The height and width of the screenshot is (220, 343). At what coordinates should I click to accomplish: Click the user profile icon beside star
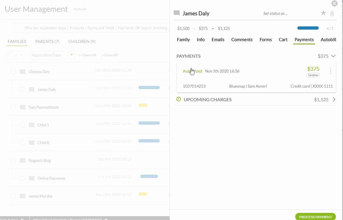click(x=332, y=13)
